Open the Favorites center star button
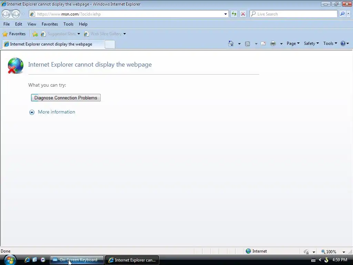Viewport: 353px width, 265px height. [14, 34]
